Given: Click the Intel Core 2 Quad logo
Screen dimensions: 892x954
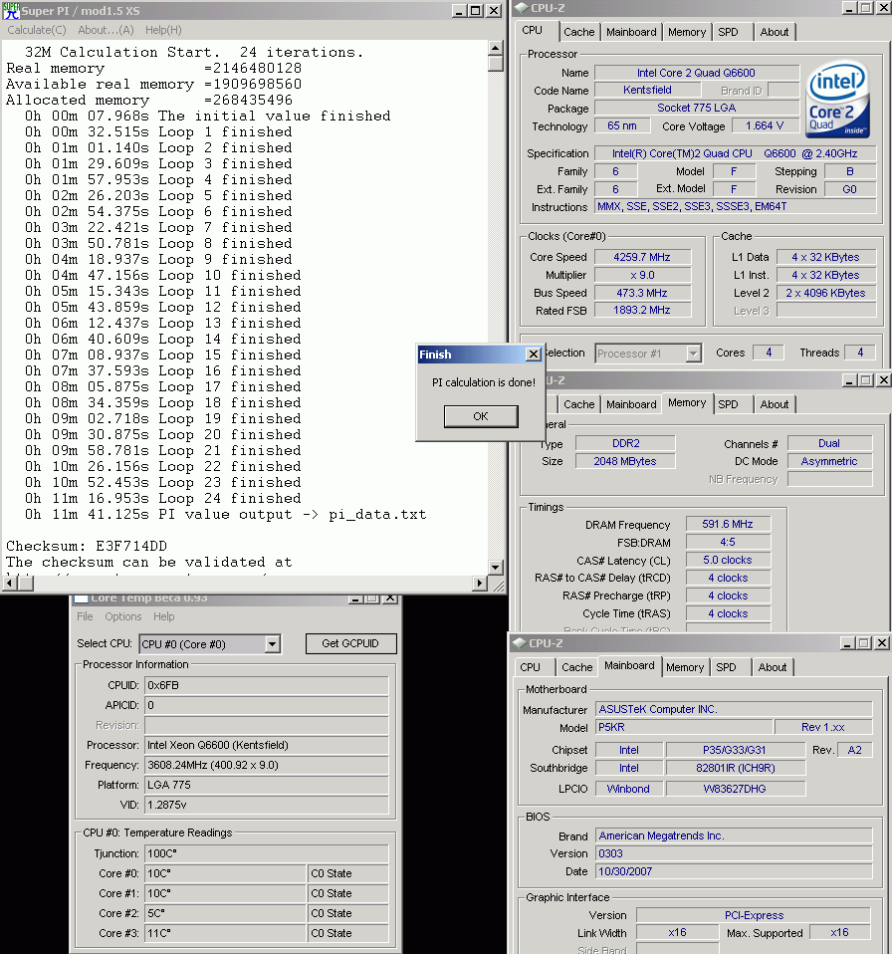Looking at the screenshot, I should [x=838, y=100].
